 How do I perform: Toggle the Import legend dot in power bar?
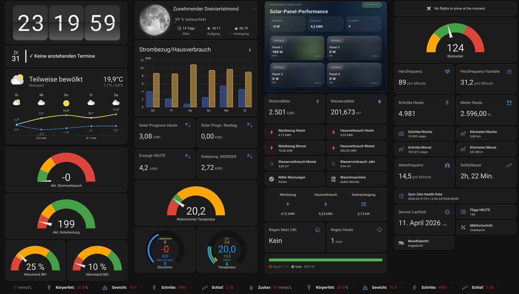tap(270, 267)
